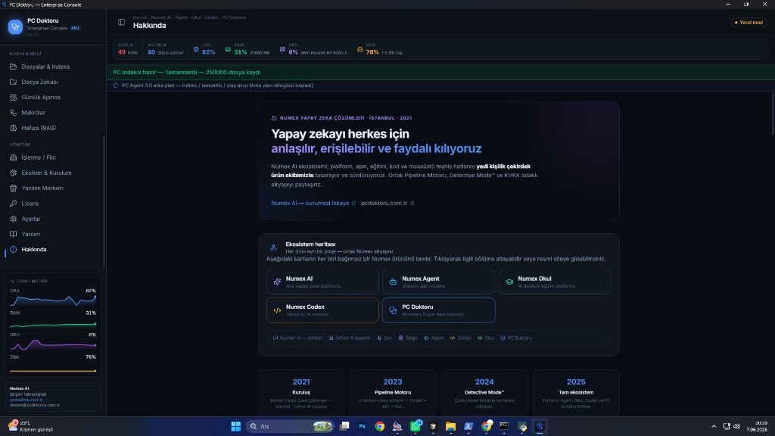Open the PC Doktoru ecosystem card

[439, 310]
